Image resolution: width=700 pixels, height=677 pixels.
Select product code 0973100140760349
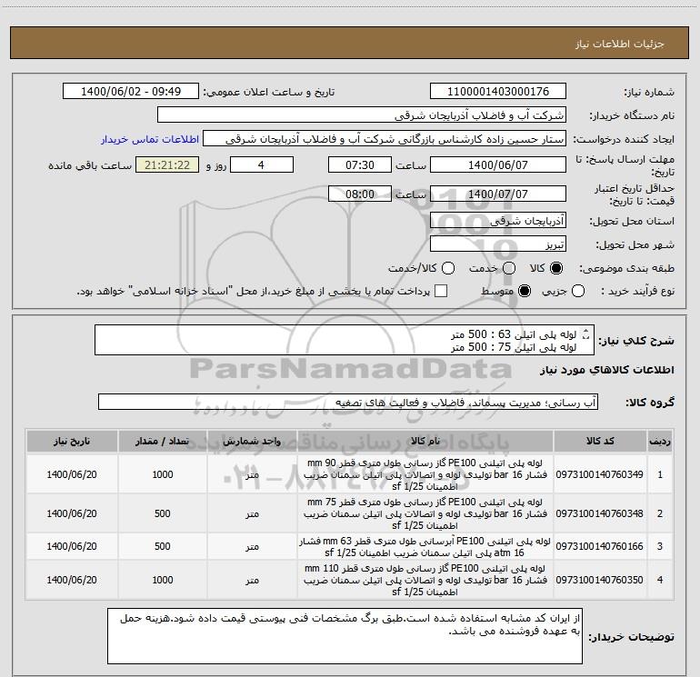(600, 474)
